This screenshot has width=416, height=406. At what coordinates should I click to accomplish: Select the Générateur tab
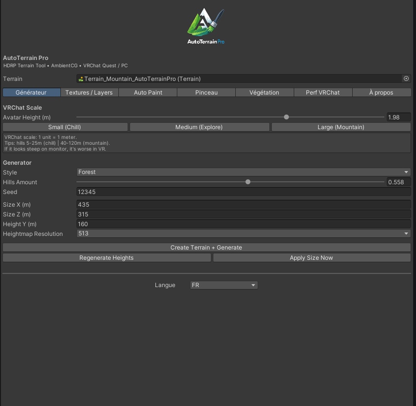coord(32,93)
